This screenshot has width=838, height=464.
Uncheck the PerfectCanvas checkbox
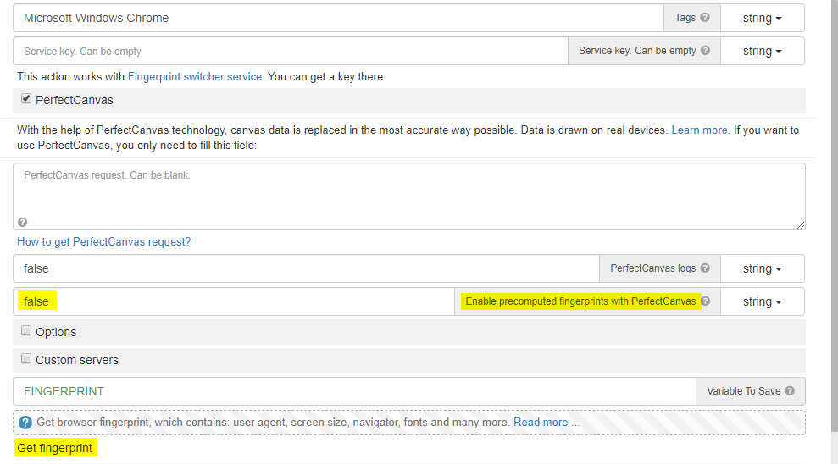point(26,99)
